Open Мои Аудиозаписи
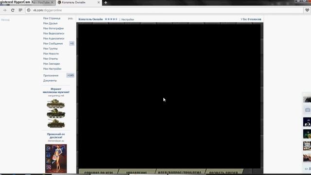The image size is (311, 175). (x=53, y=38)
